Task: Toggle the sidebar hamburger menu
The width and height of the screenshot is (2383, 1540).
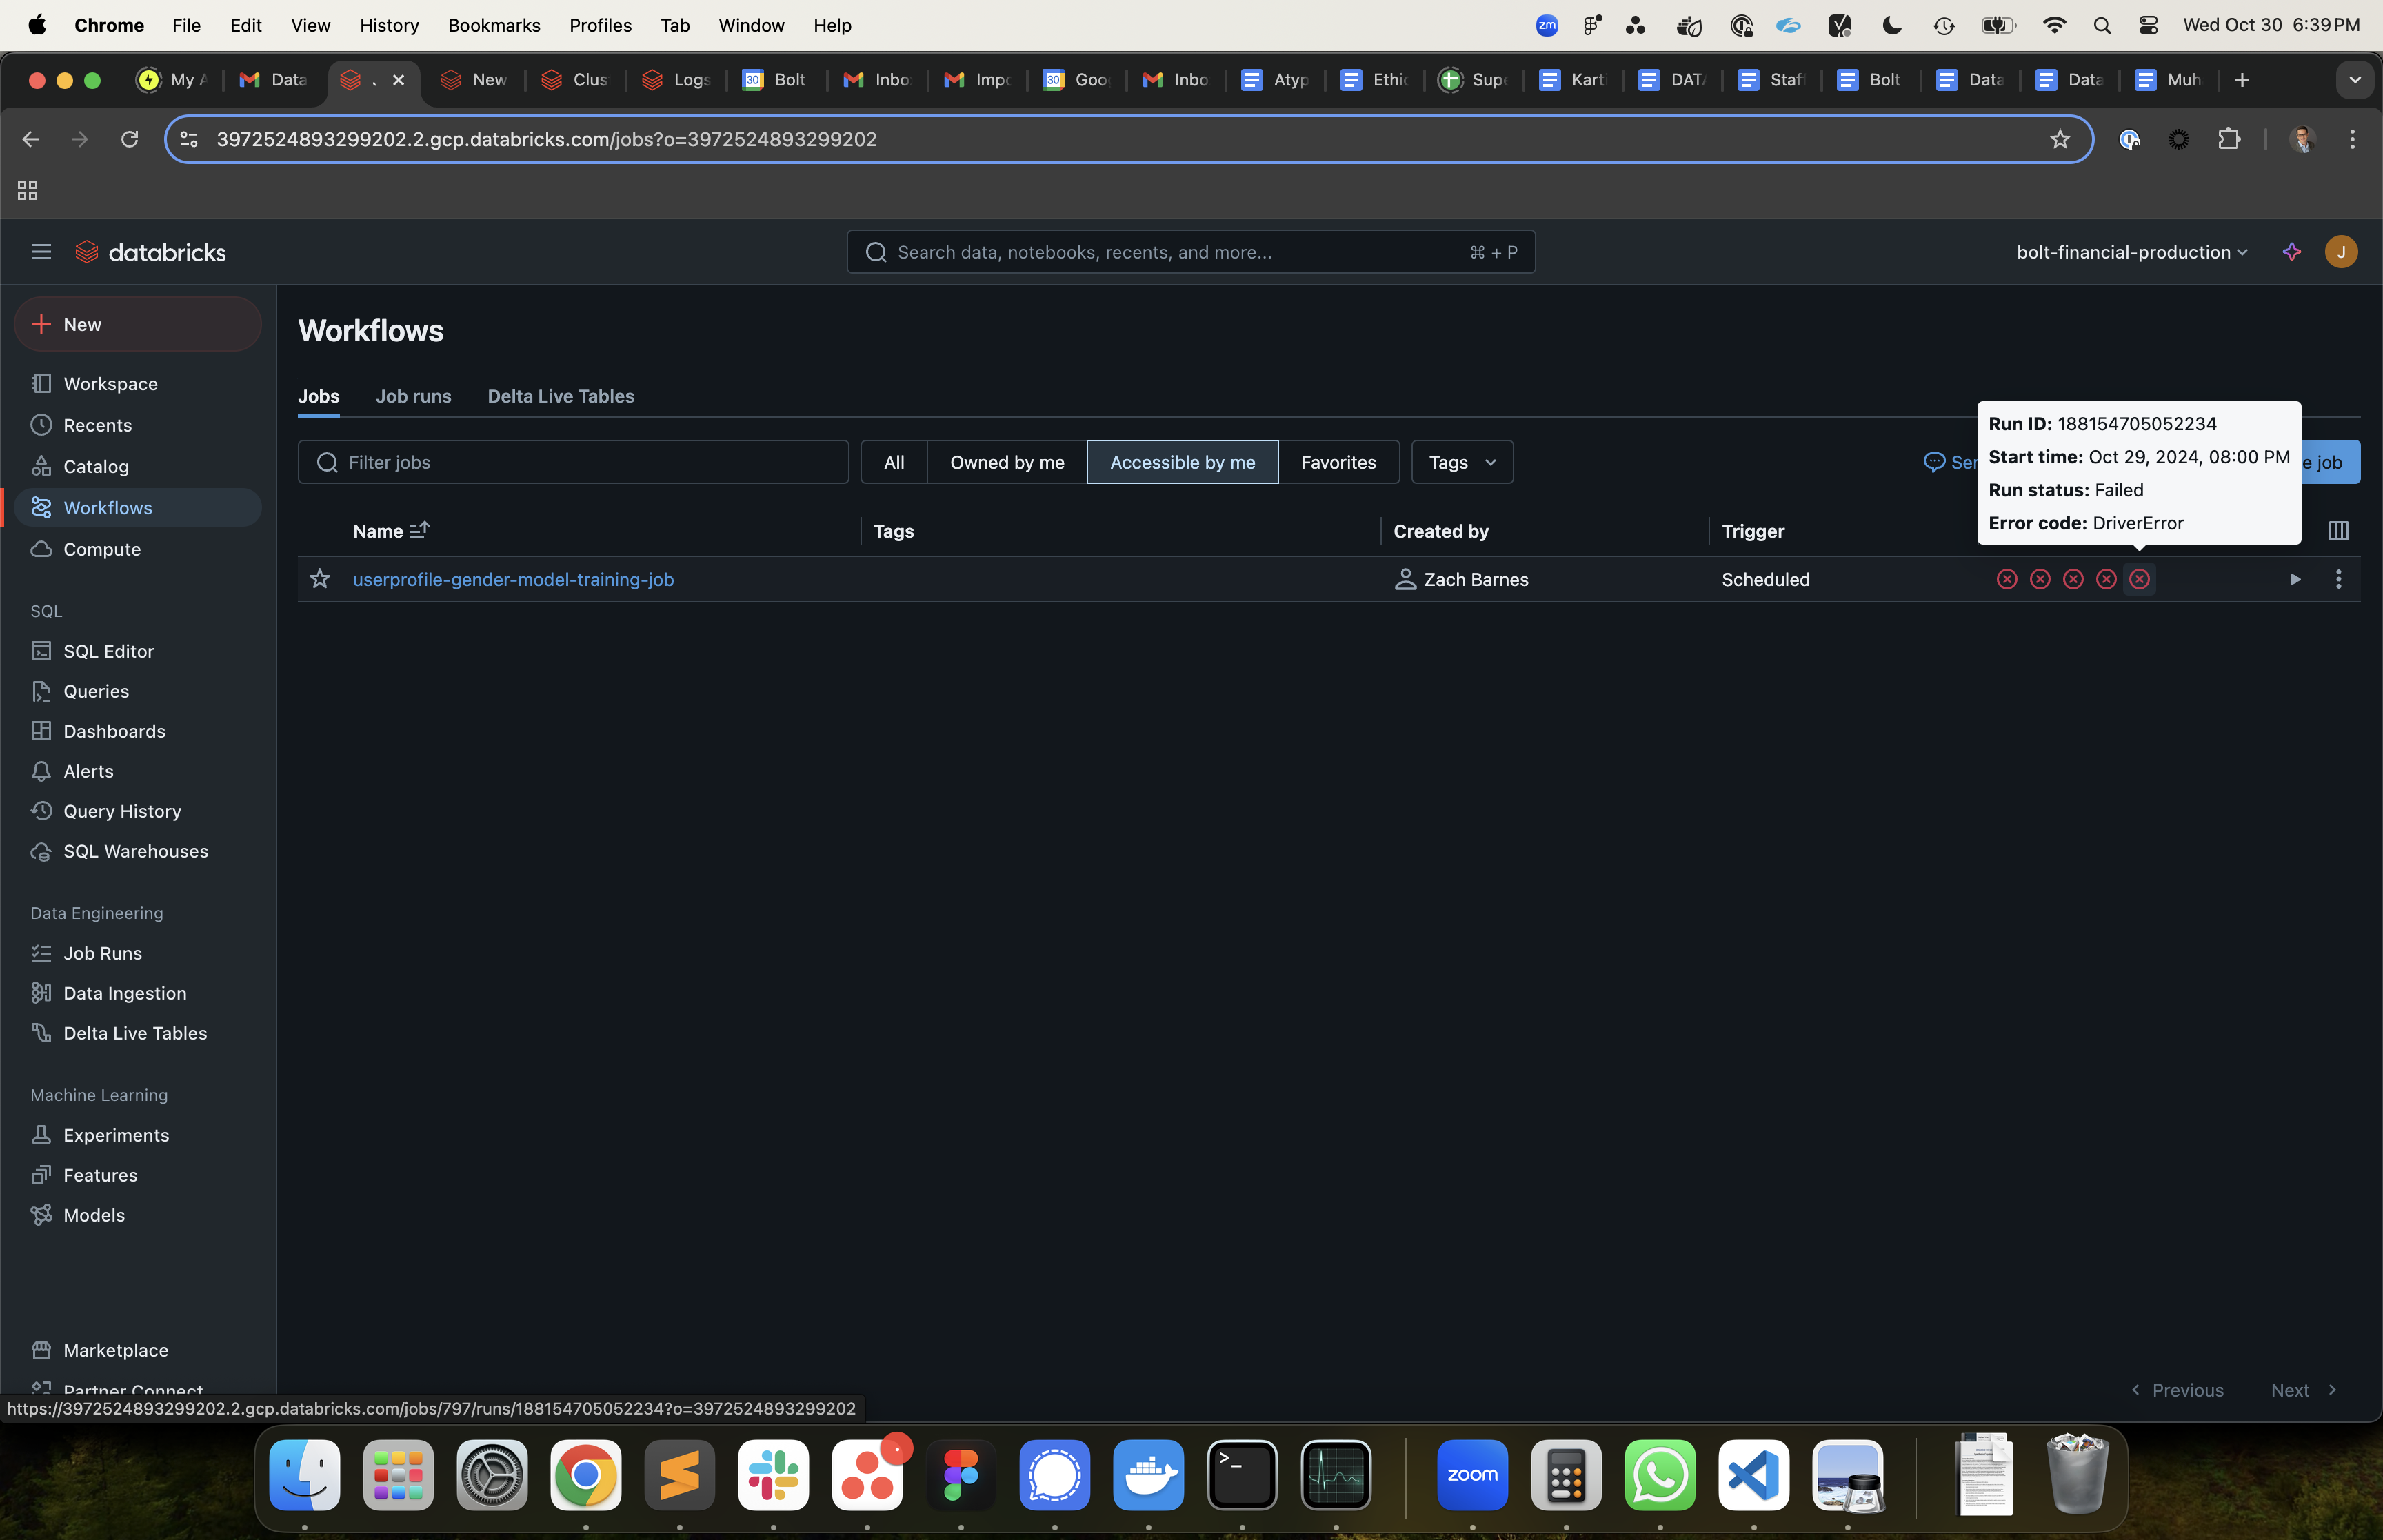Action: coord(41,252)
